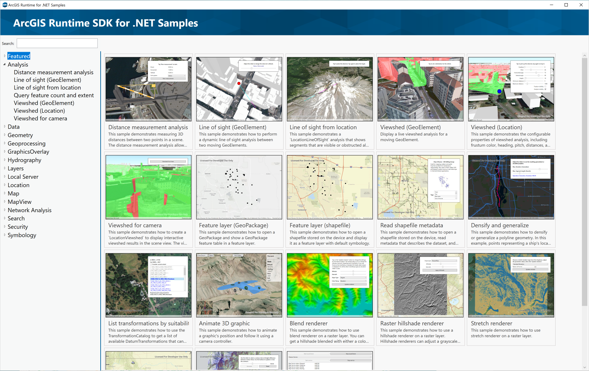
Task: Select the Network Analysis category label
Action: tap(30, 210)
